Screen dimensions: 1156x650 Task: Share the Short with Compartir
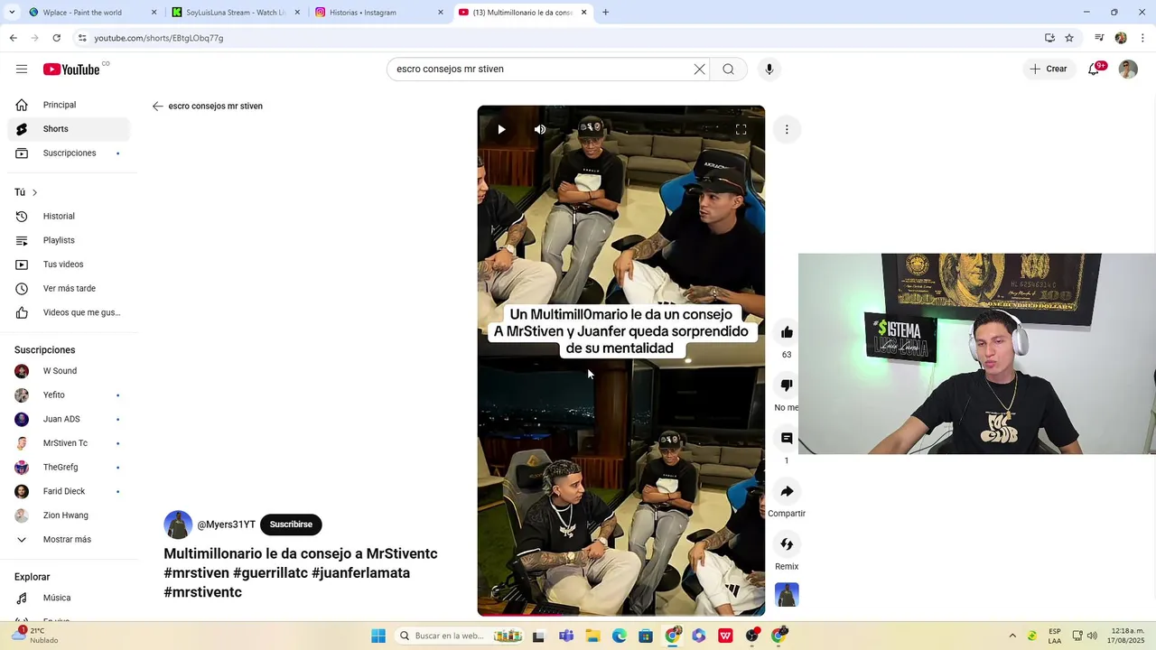tap(787, 491)
